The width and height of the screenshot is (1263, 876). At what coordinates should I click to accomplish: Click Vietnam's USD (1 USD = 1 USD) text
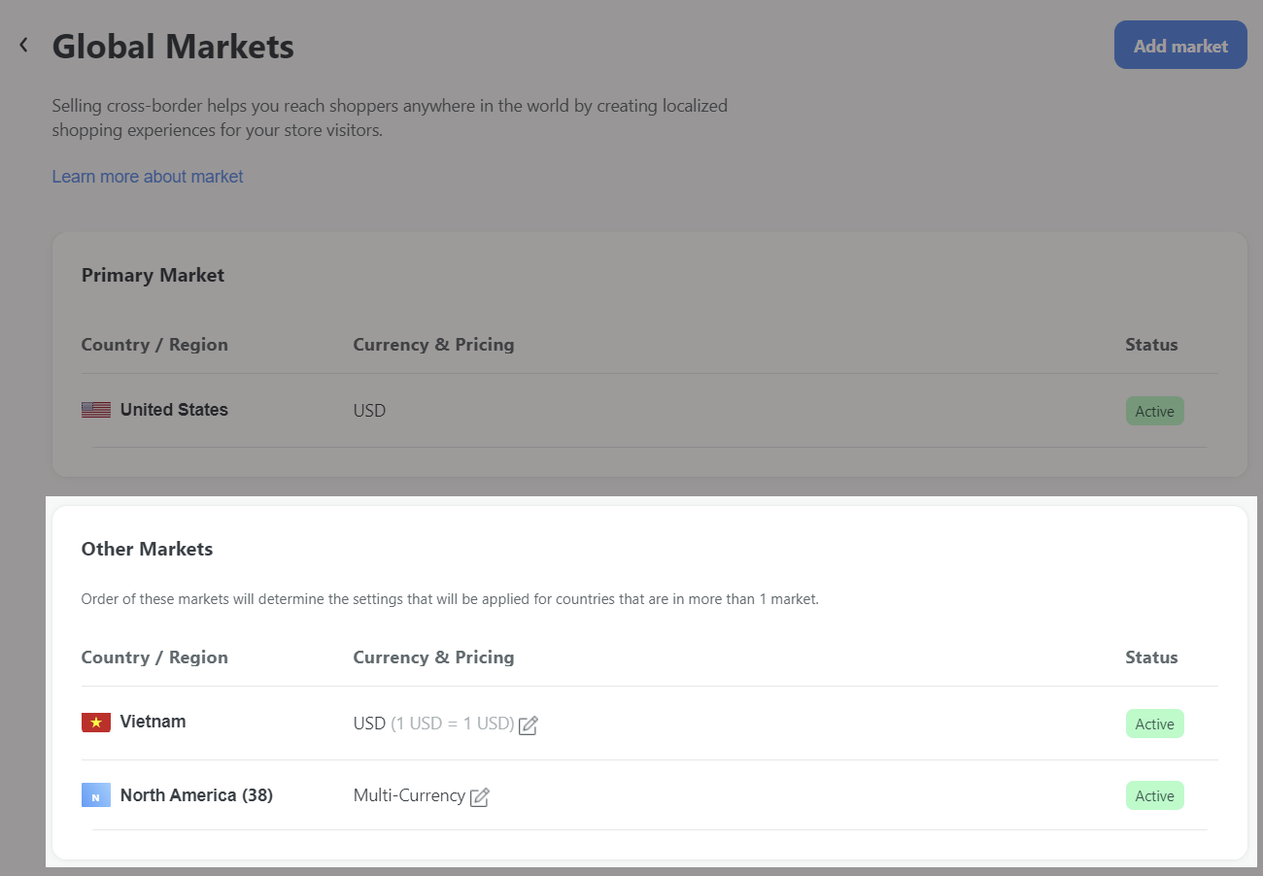pyautogui.click(x=434, y=724)
